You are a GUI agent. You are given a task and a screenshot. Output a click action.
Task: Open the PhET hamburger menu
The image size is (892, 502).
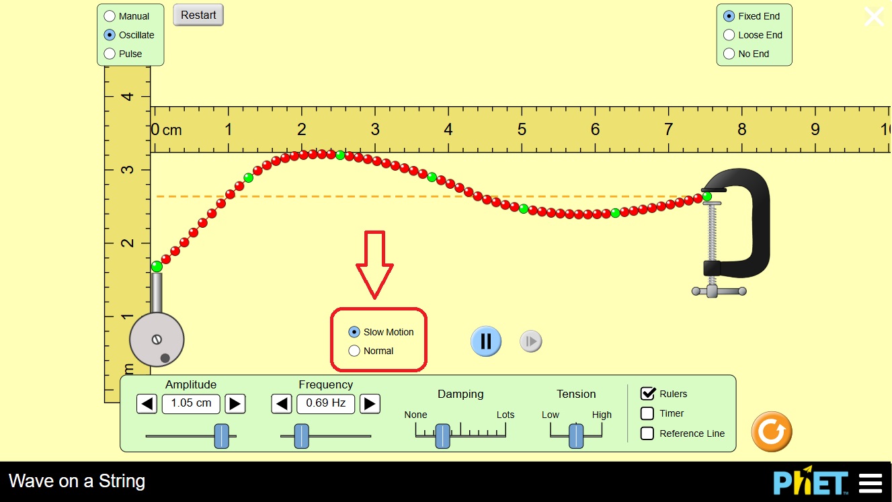point(870,483)
